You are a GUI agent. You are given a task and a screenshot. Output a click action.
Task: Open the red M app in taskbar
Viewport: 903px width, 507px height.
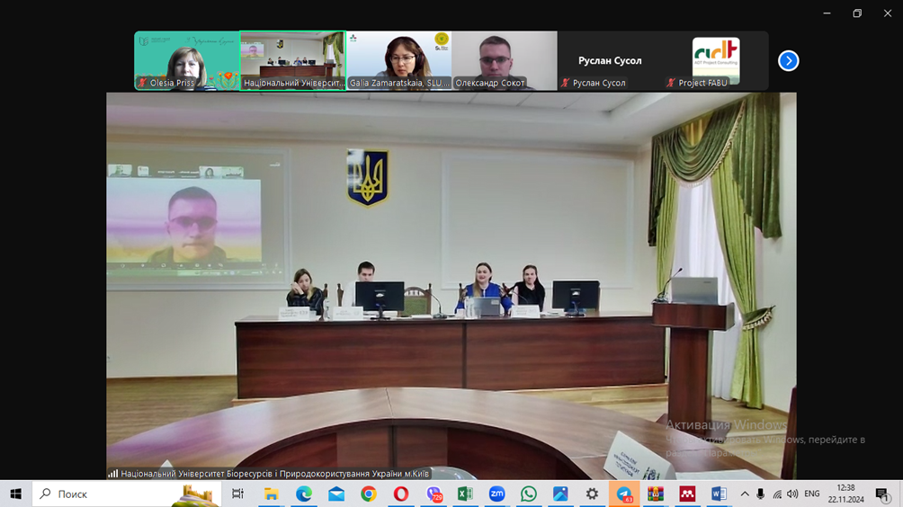point(687,494)
